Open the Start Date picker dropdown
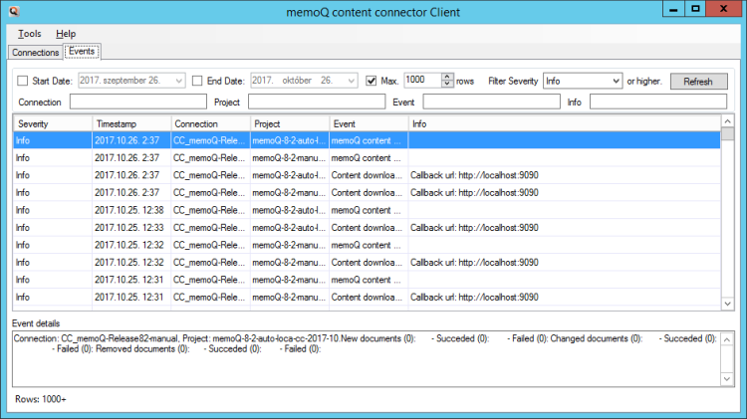 coord(178,81)
